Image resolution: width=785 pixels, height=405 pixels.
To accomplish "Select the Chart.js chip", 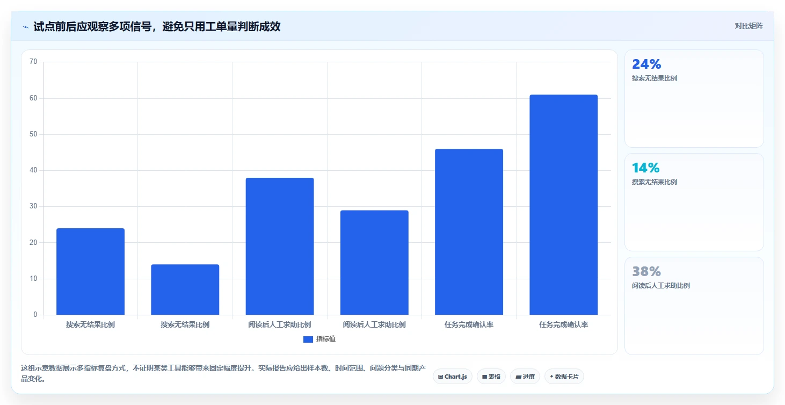I will coord(453,377).
